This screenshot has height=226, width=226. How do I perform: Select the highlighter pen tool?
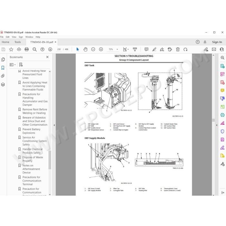click(x=154, y=49)
